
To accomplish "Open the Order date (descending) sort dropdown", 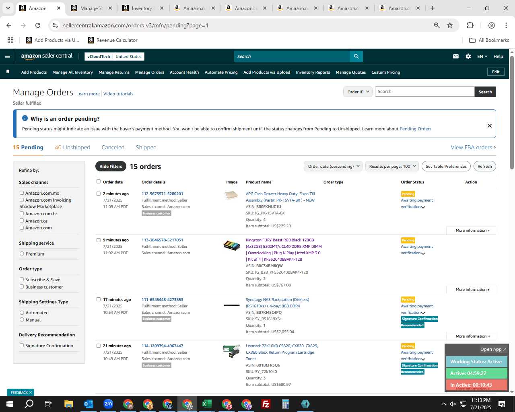I will (333, 166).
